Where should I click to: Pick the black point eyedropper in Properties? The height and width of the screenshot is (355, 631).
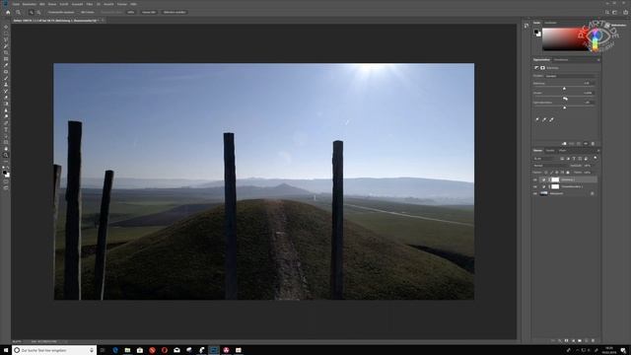pos(536,119)
